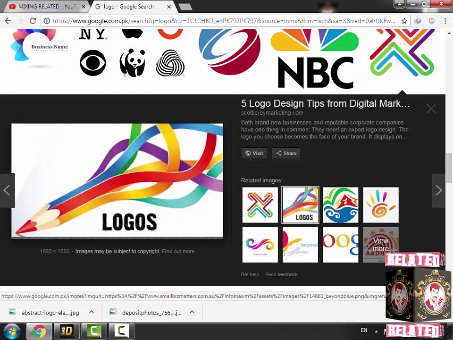Show hidden tray icons with the up arrow

(x=376, y=331)
